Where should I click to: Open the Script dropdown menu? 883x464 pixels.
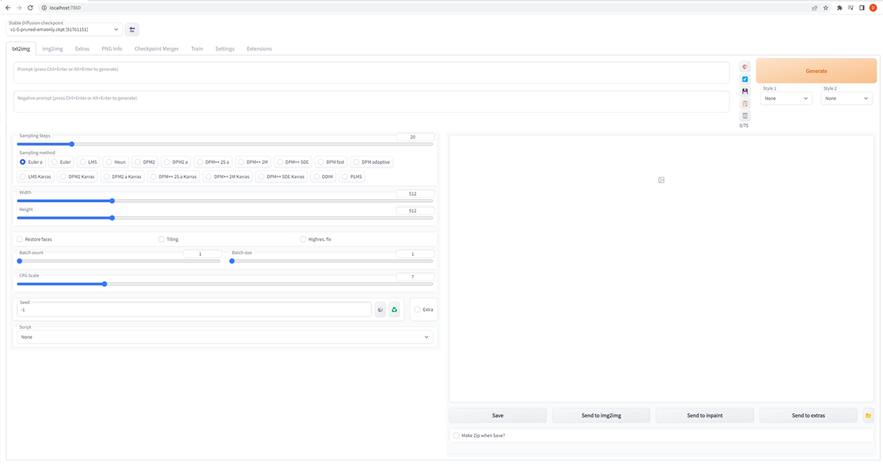click(225, 337)
